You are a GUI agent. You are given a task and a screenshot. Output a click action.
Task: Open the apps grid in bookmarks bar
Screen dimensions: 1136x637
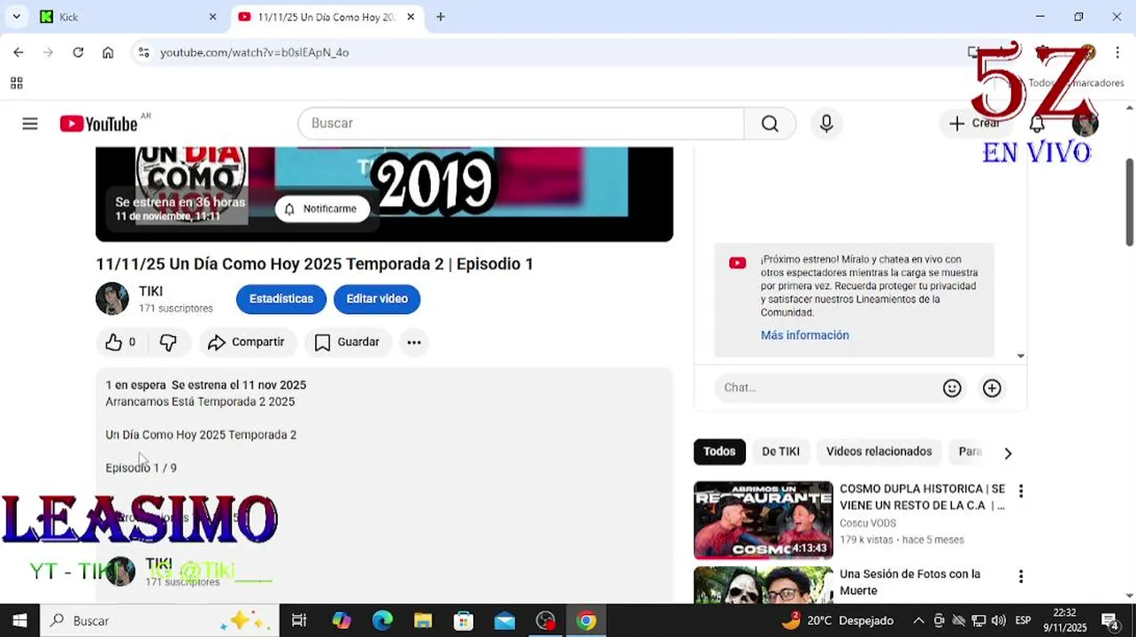[16, 83]
